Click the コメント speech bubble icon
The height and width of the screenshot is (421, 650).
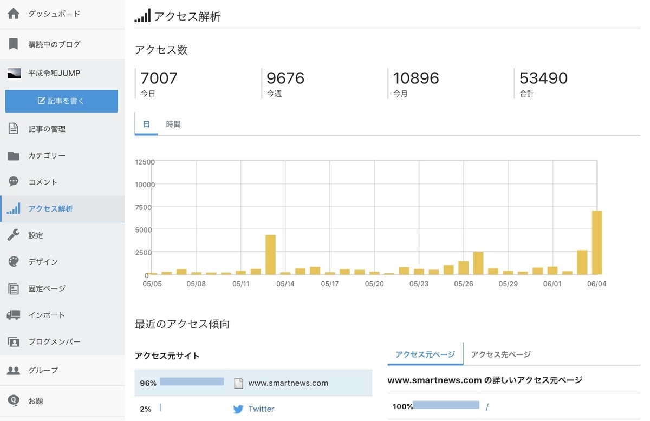pyautogui.click(x=14, y=182)
